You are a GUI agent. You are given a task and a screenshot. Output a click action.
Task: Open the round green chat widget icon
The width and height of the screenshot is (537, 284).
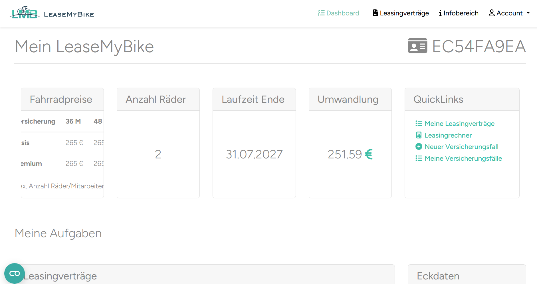coord(15,273)
